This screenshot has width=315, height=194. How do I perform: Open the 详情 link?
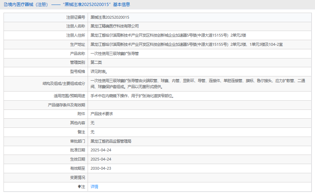[94, 187]
